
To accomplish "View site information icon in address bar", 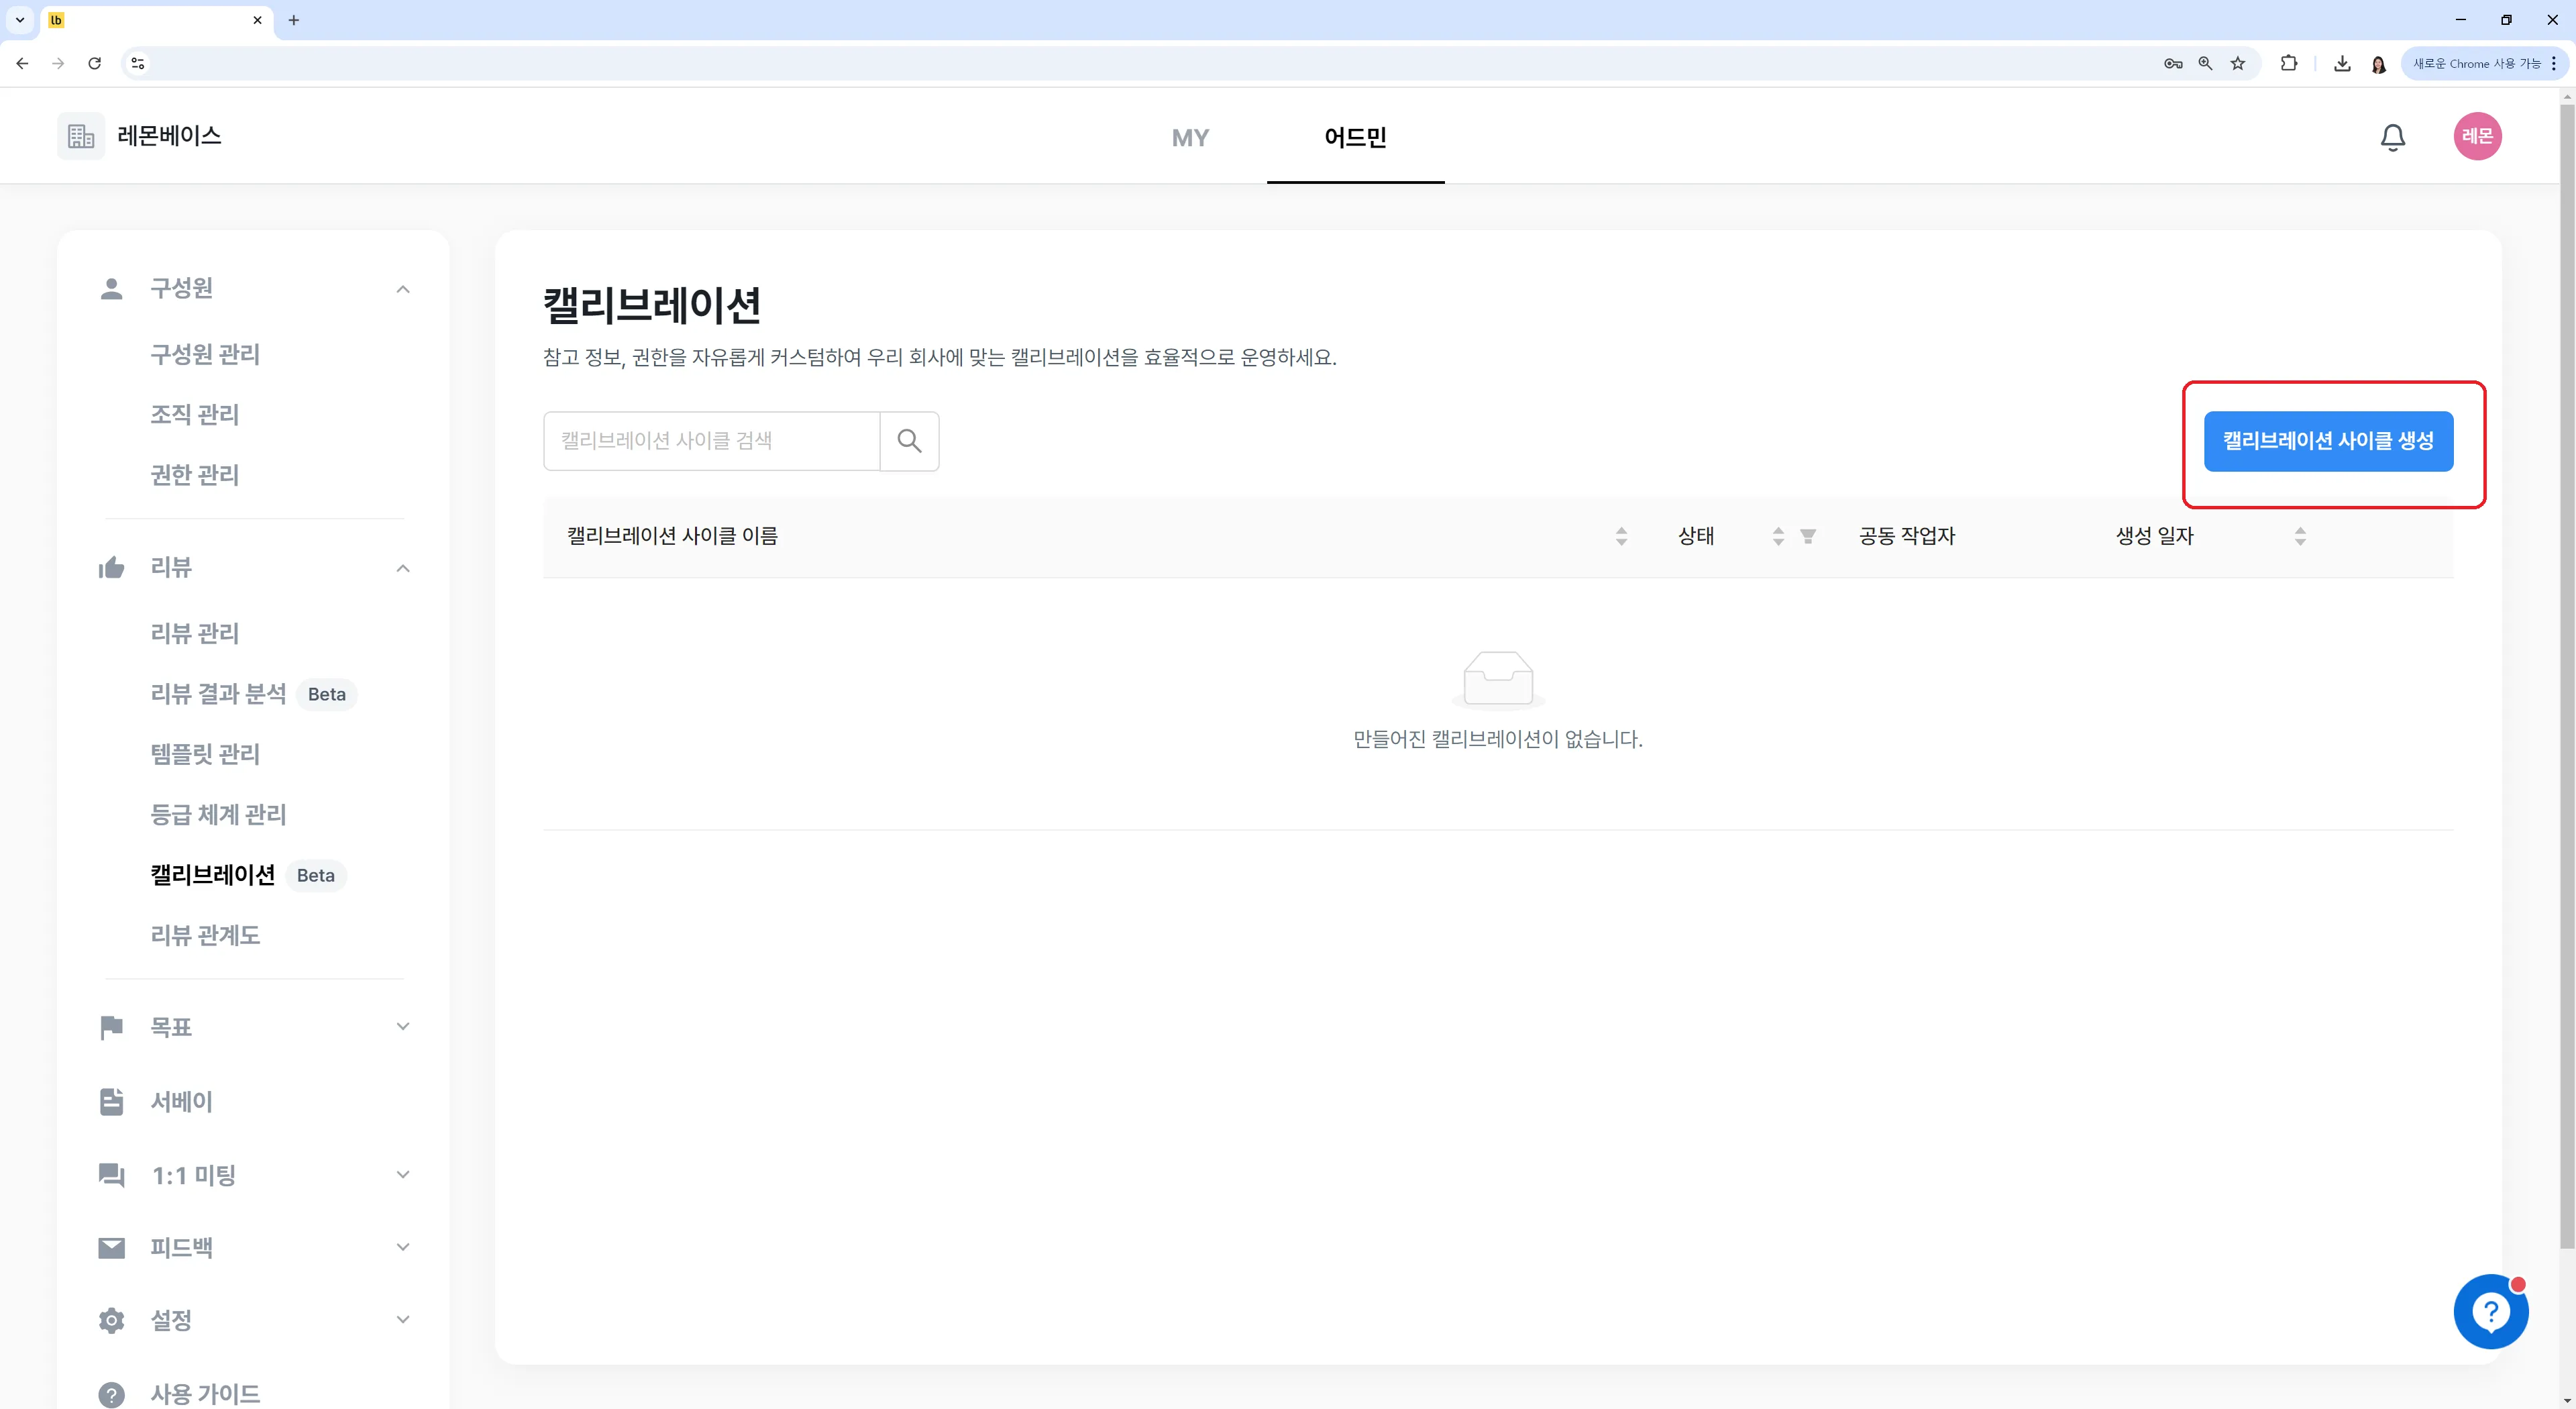I will 138,63.
